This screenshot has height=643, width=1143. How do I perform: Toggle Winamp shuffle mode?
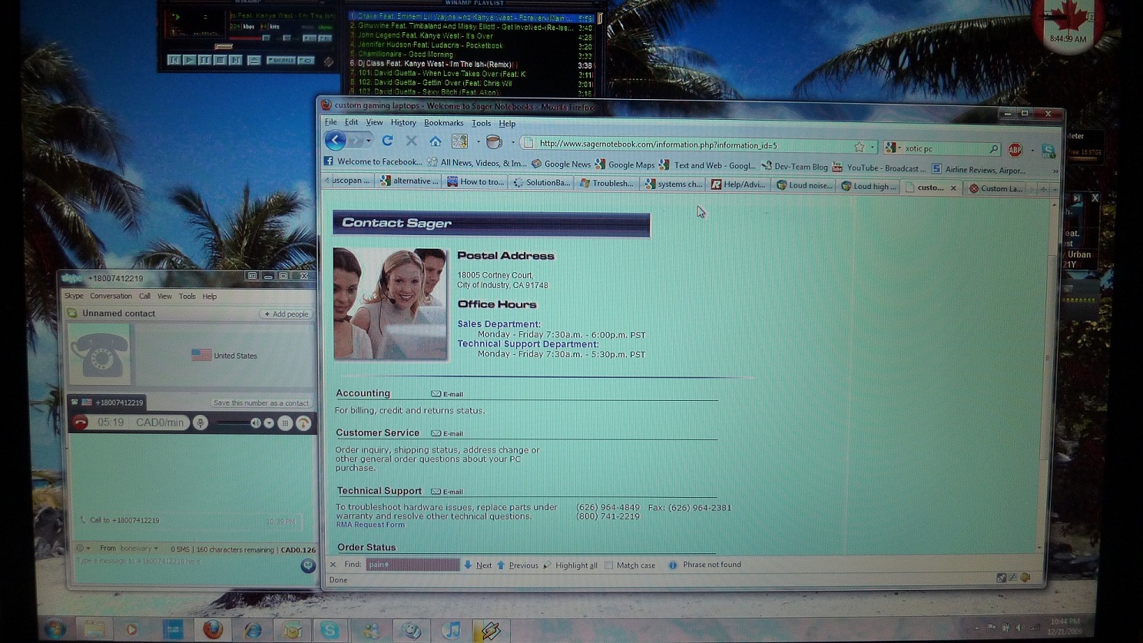coord(281,60)
